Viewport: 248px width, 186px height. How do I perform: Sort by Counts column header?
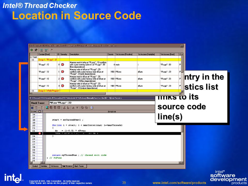point(111,54)
